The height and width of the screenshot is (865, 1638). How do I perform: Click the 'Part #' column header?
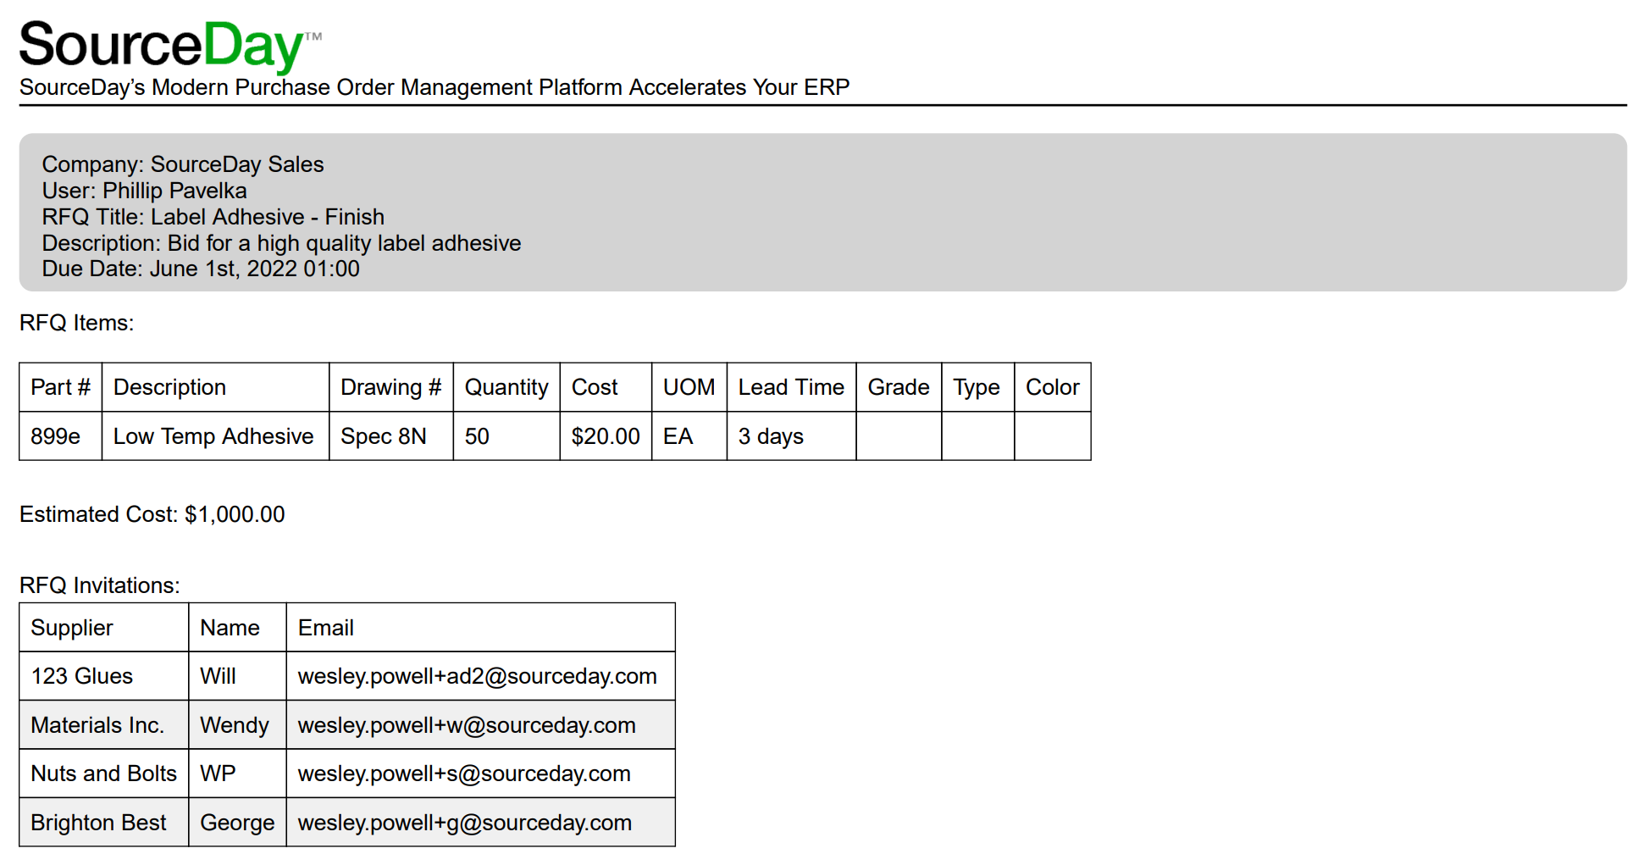61,387
